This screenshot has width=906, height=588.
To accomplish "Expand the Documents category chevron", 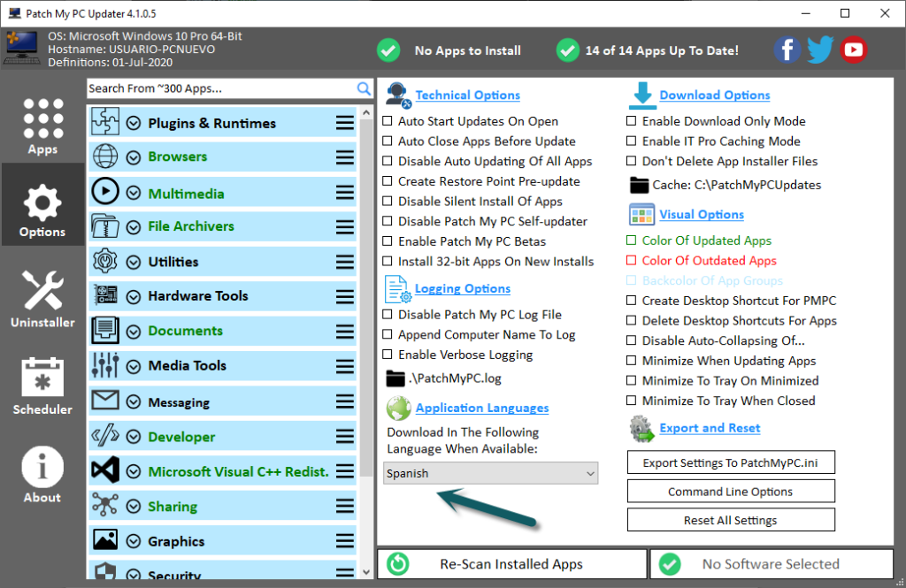I will 134,332.
